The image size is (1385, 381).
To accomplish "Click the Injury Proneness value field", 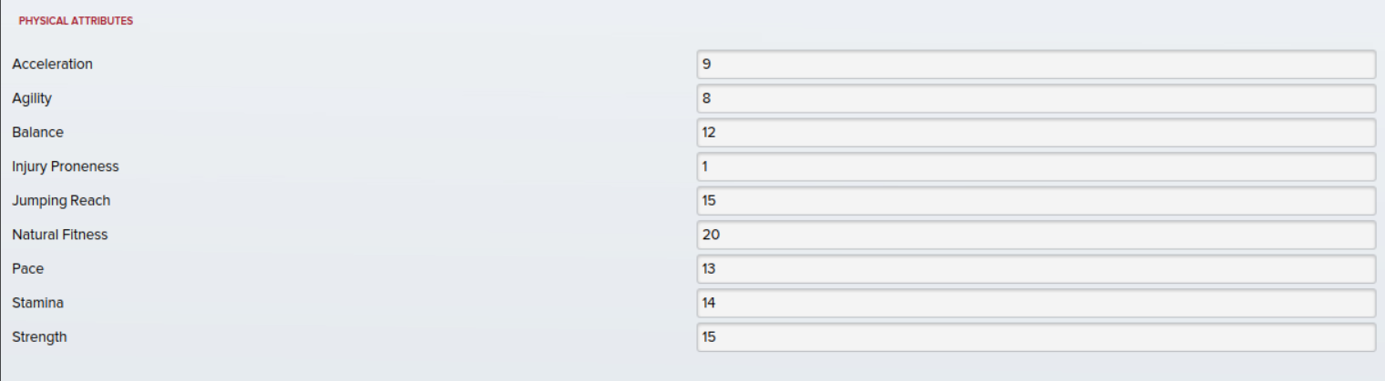I will (x=1035, y=166).
